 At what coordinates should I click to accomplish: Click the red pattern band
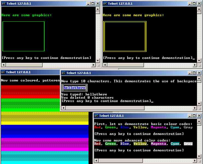tap(30, 92)
